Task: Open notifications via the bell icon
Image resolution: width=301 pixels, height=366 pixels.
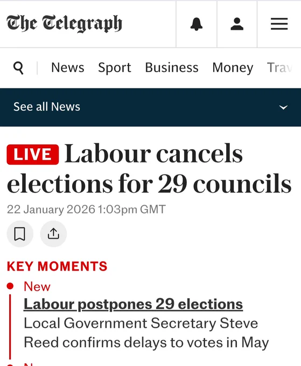Action: 197,24
